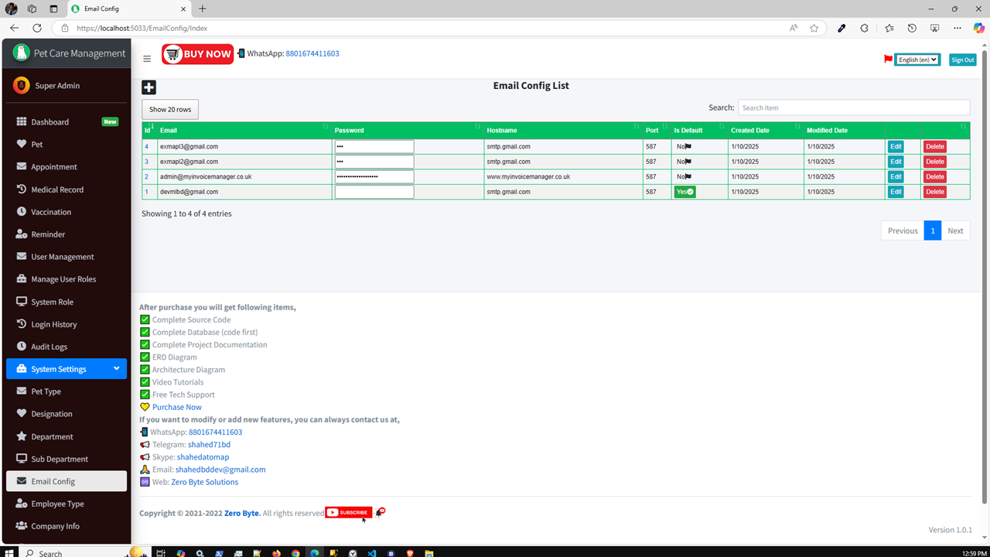This screenshot has width=990, height=557.
Task: Click the YouTube Subscribe badge in footer
Action: coord(348,512)
